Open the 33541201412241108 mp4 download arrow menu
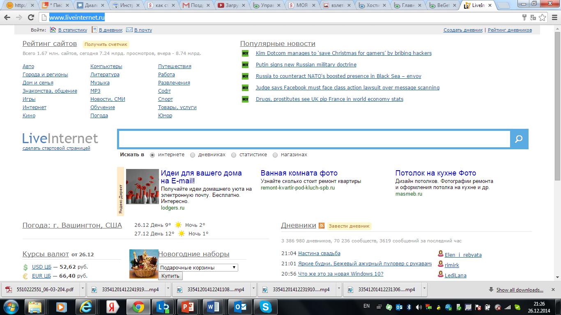 [253, 289]
